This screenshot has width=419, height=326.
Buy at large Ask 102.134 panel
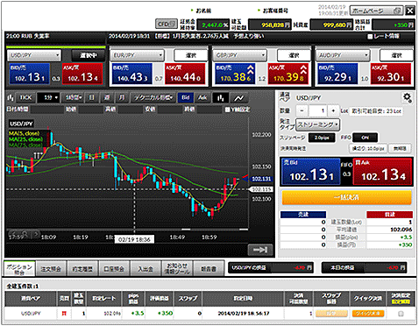point(383,172)
